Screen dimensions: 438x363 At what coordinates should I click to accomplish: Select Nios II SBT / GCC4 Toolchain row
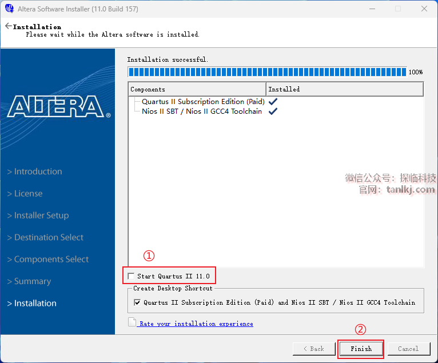pyautogui.click(x=202, y=111)
